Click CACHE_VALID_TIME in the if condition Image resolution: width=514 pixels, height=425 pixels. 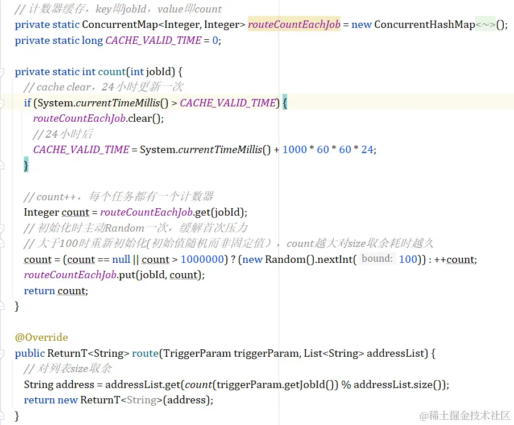click(x=228, y=103)
